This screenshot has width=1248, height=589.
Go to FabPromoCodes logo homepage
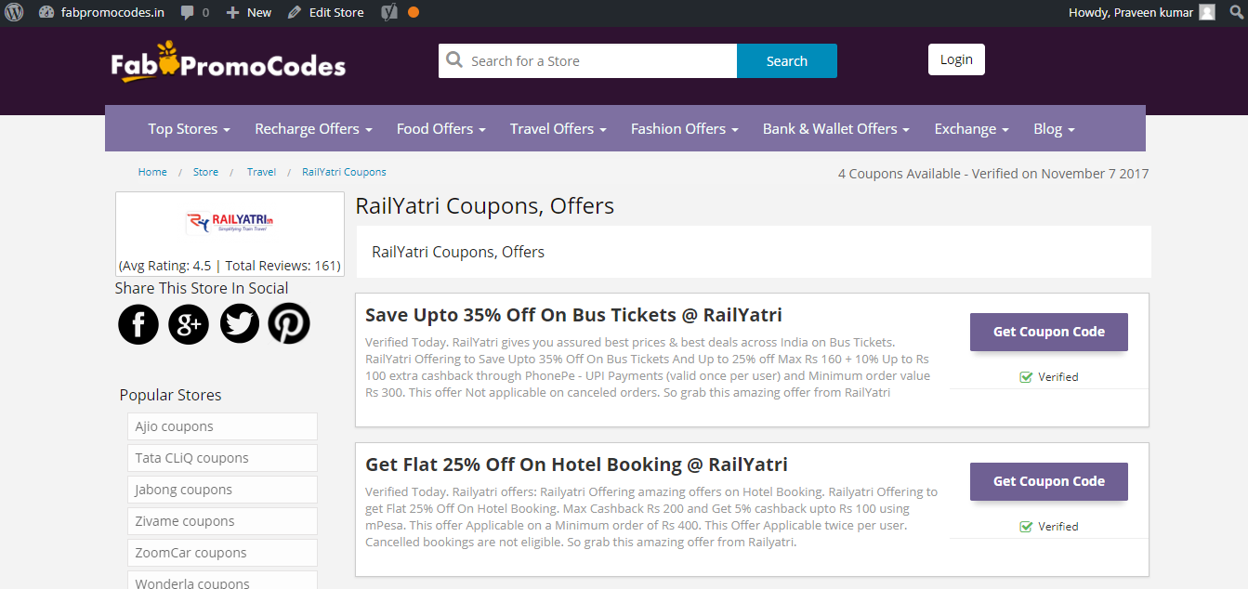[x=228, y=62]
